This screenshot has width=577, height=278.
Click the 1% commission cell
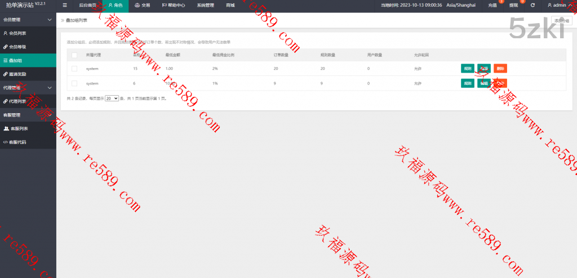point(215,83)
